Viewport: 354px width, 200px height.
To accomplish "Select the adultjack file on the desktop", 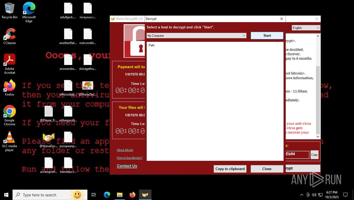I will (68, 11).
